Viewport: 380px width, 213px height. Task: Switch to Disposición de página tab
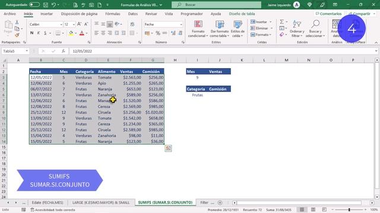click(x=79, y=14)
